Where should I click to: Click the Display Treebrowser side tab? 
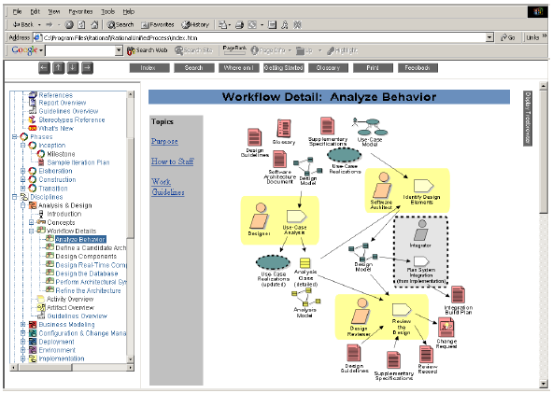click(x=528, y=119)
